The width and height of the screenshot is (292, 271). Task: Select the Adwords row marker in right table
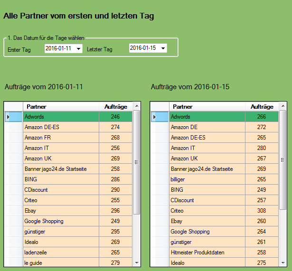160,117
